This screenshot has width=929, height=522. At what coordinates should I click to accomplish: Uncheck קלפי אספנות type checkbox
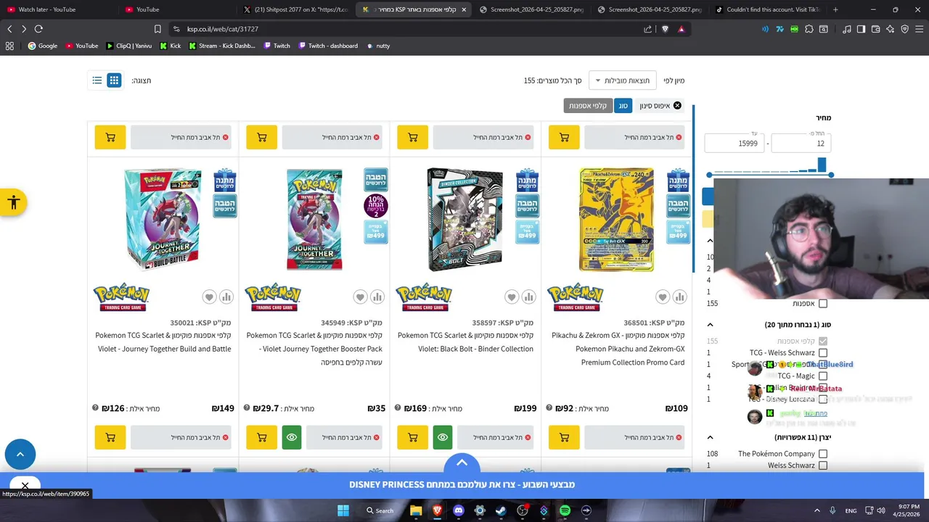[822, 341]
